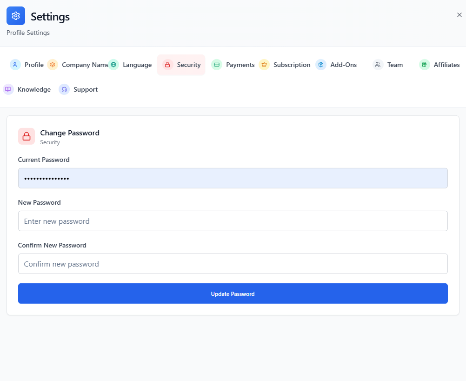
Task: Click the orange Company Name gear icon
Action: [52, 65]
